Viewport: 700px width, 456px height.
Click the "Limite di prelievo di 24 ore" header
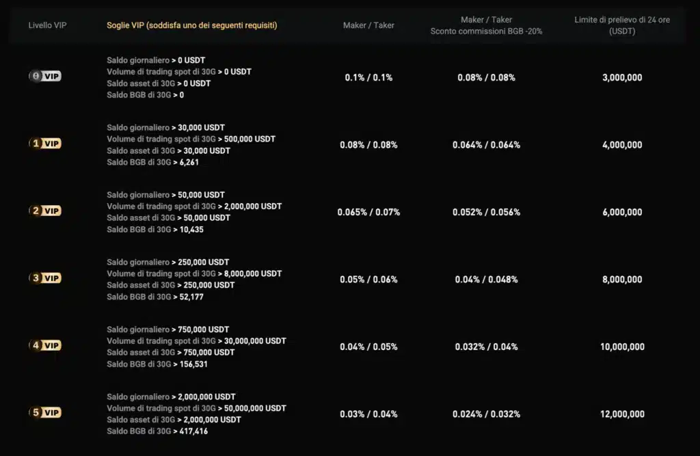[x=622, y=21]
